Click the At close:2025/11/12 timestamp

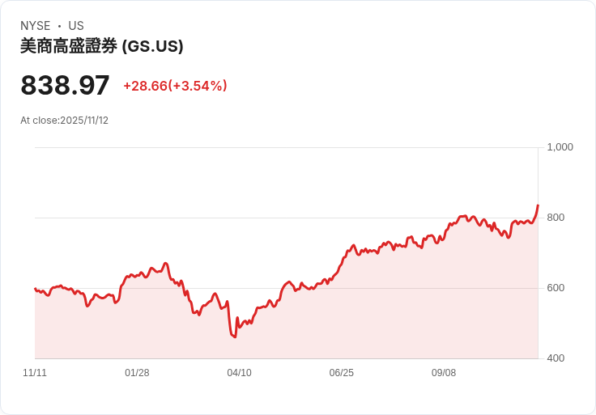point(64,121)
